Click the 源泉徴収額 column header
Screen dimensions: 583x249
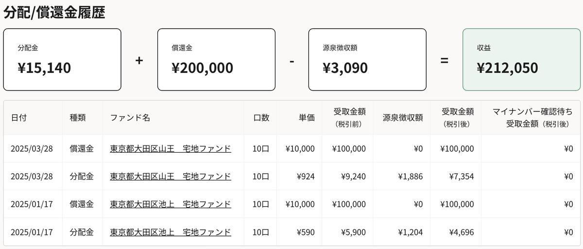tap(402, 118)
